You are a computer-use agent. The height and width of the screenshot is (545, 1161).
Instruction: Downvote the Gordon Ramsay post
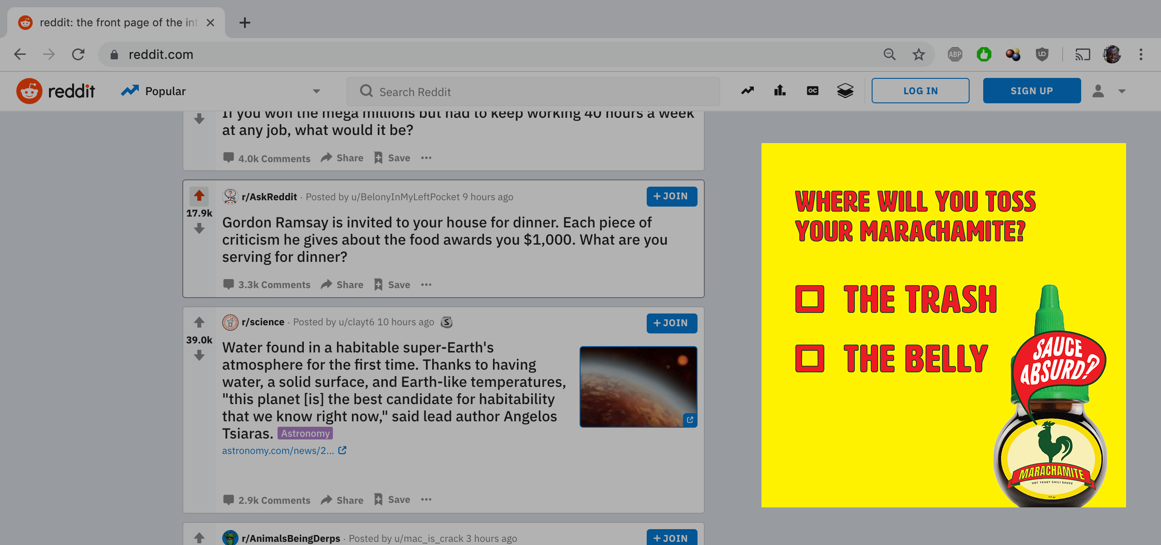(x=199, y=229)
